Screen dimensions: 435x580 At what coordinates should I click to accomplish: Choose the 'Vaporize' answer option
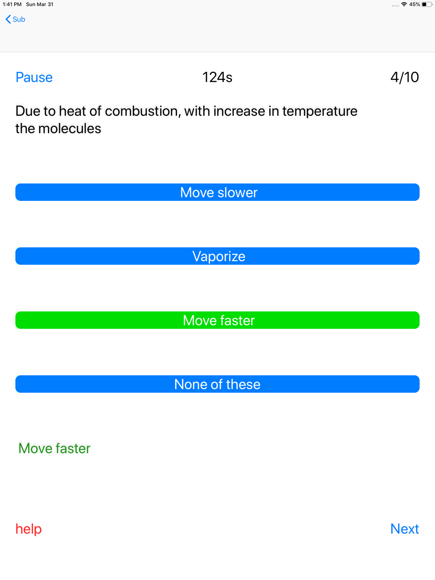click(x=217, y=256)
